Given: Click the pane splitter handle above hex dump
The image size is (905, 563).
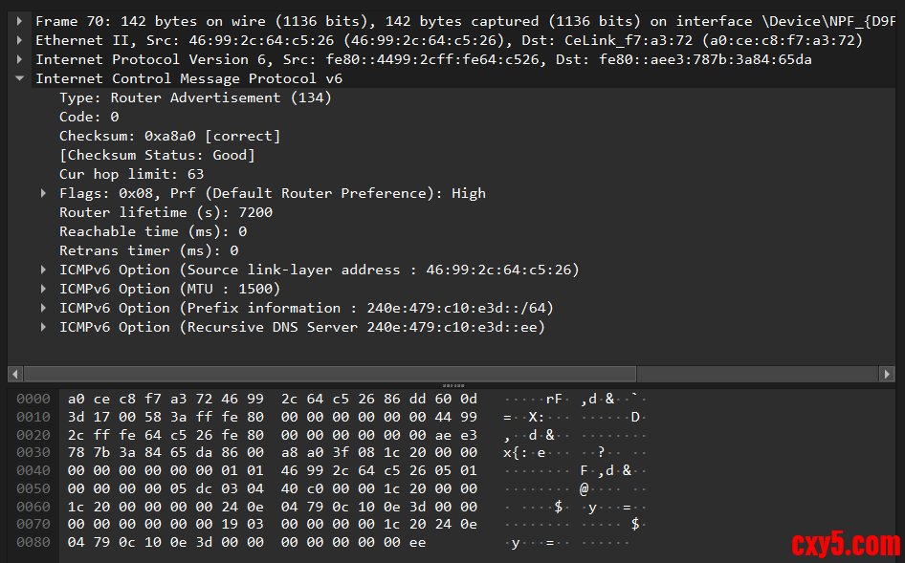Looking at the screenshot, I should coord(452,385).
